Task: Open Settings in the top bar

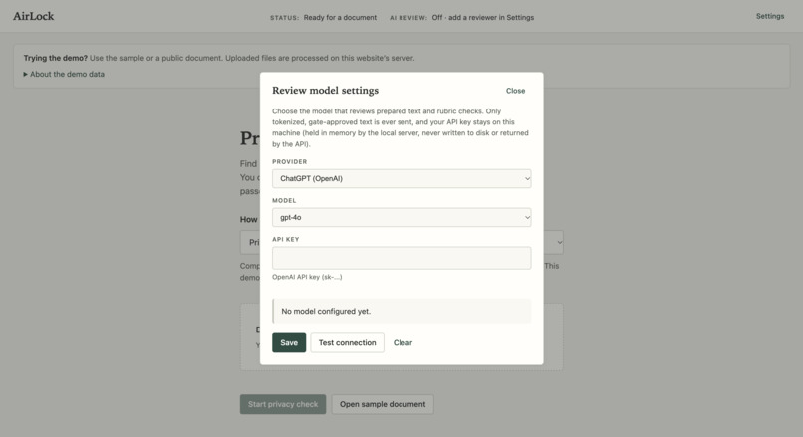Action: click(x=770, y=16)
